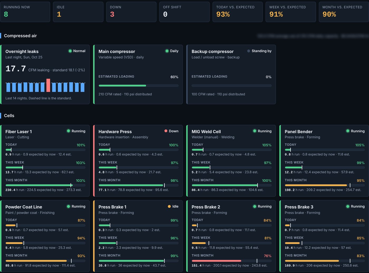Image resolution: width=369 pixels, height=273 pixels.
Task: Open the Off Shift summary tile
Action: tap(184, 12)
